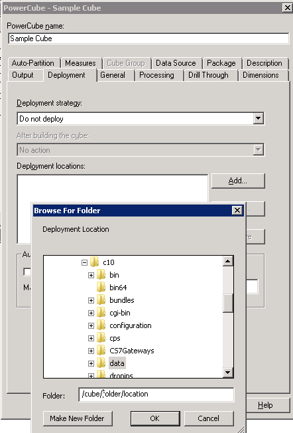Open the Deployment strategy dropdown
The height and width of the screenshot is (433, 293).
point(258,119)
